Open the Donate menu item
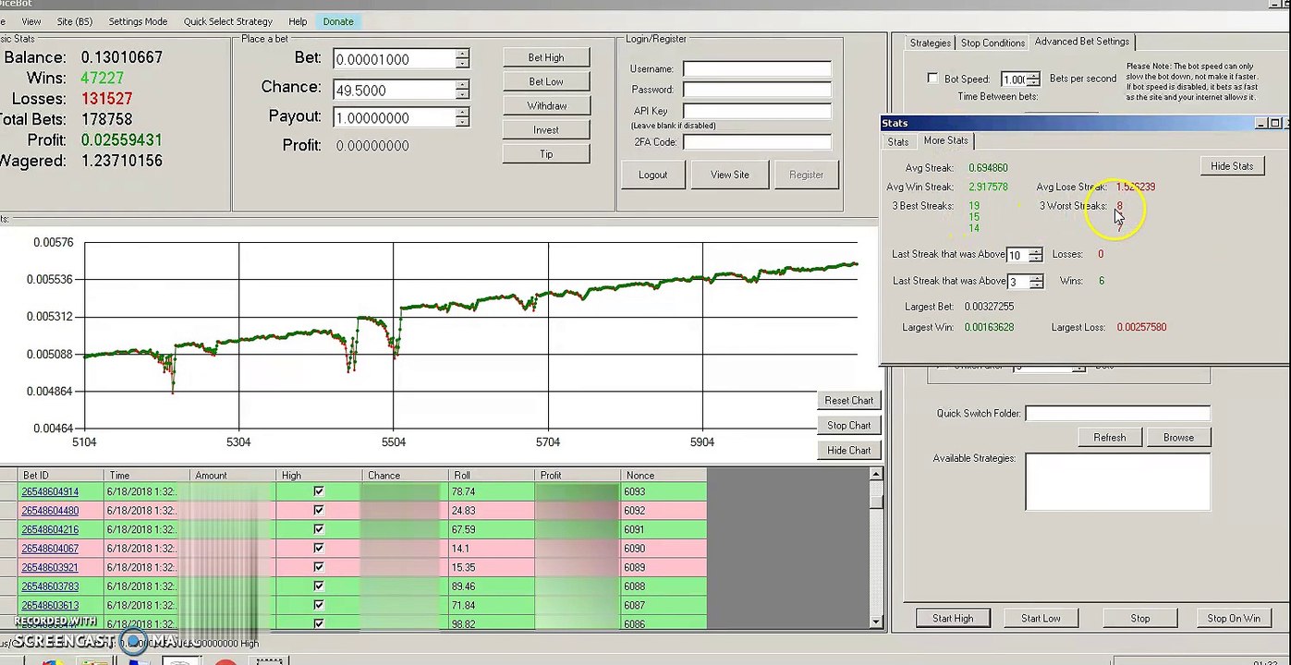This screenshot has height=665, width=1291. pos(337,21)
